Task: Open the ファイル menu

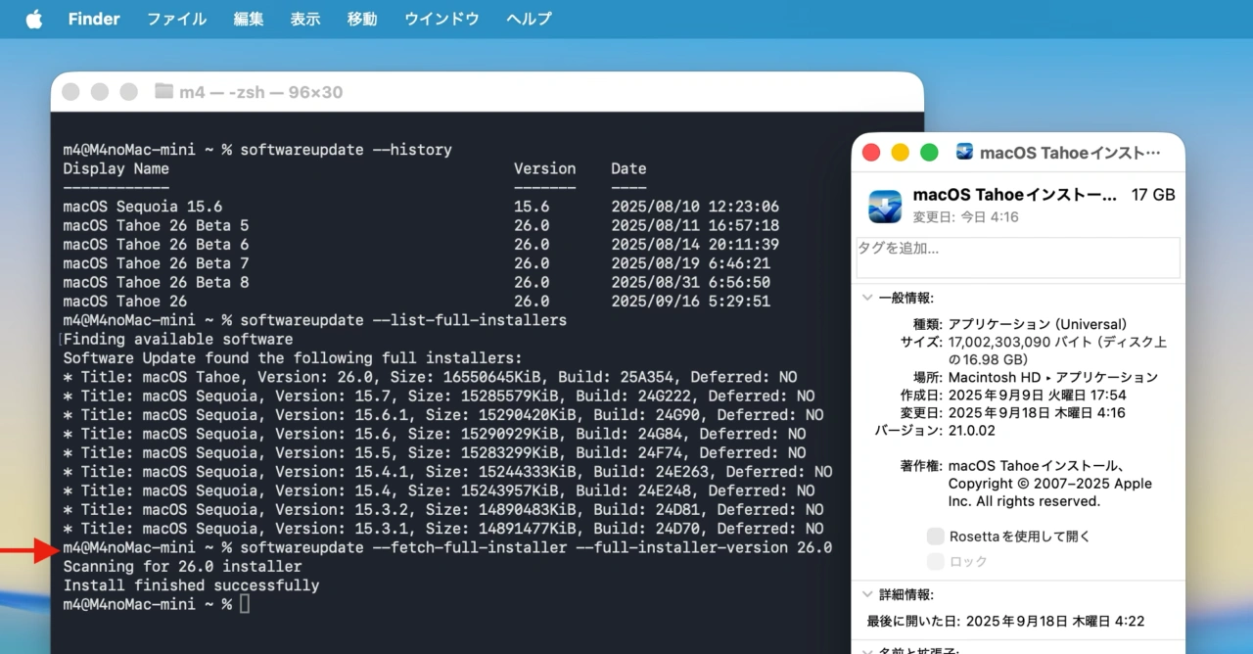Action: pyautogui.click(x=176, y=19)
